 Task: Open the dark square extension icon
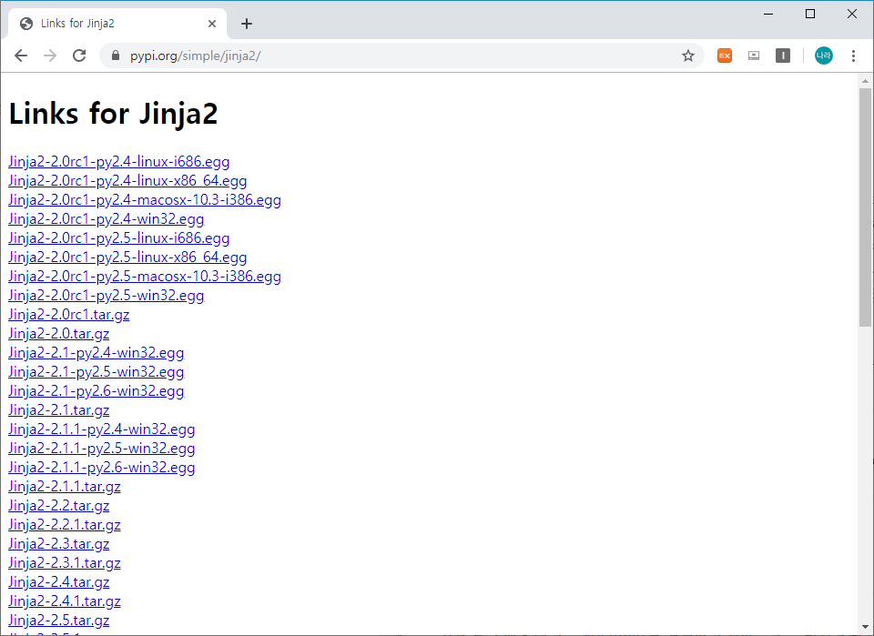pyautogui.click(x=783, y=56)
